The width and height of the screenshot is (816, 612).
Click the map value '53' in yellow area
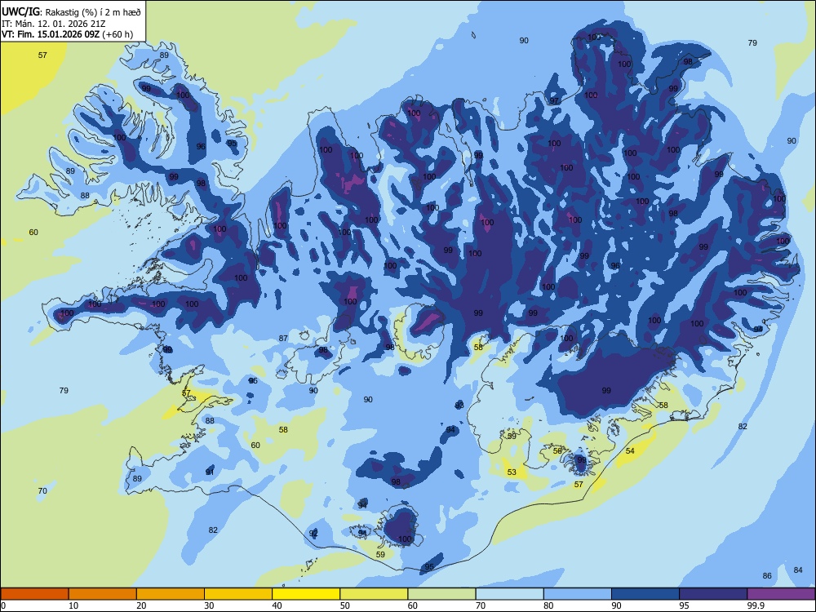click(x=512, y=472)
